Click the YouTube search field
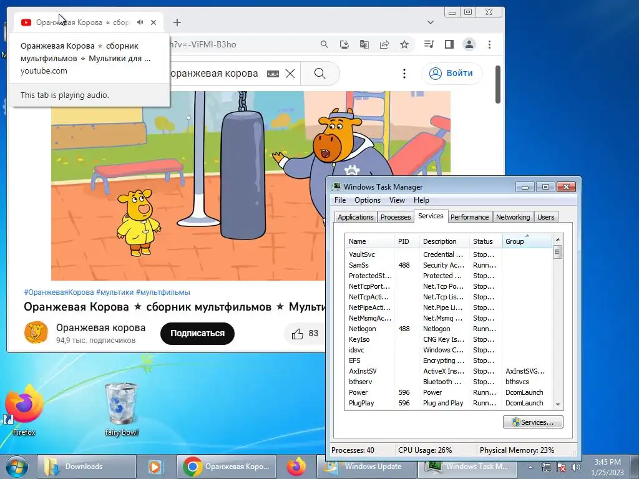The height and width of the screenshot is (479, 639). tap(215, 74)
